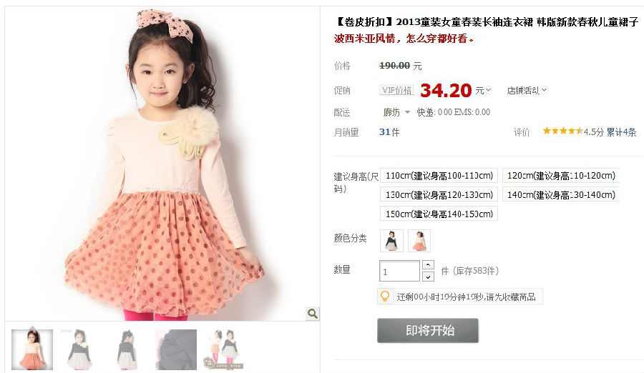Expand the price 元 dropdown arrow
Viewport: 644px width, 373px height.
point(488,90)
